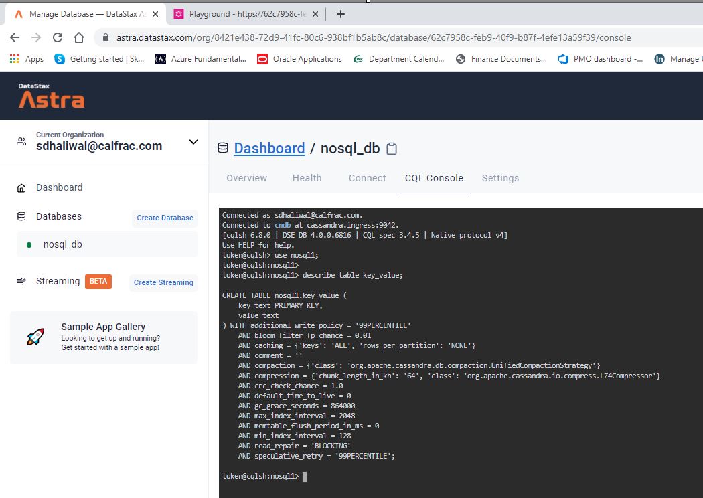Click the Oracle Applications bookmark icon
Viewport: 703px width, 498px height.
click(261, 58)
